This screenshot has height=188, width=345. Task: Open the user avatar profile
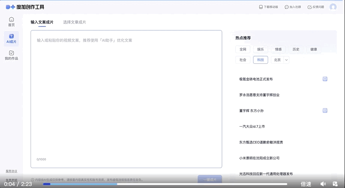click(333, 7)
